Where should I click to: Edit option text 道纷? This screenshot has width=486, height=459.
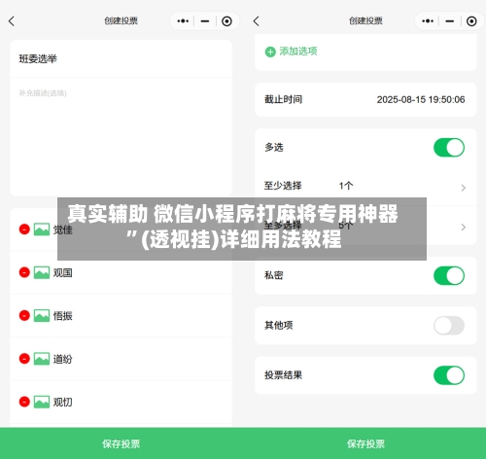(x=63, y=359)
